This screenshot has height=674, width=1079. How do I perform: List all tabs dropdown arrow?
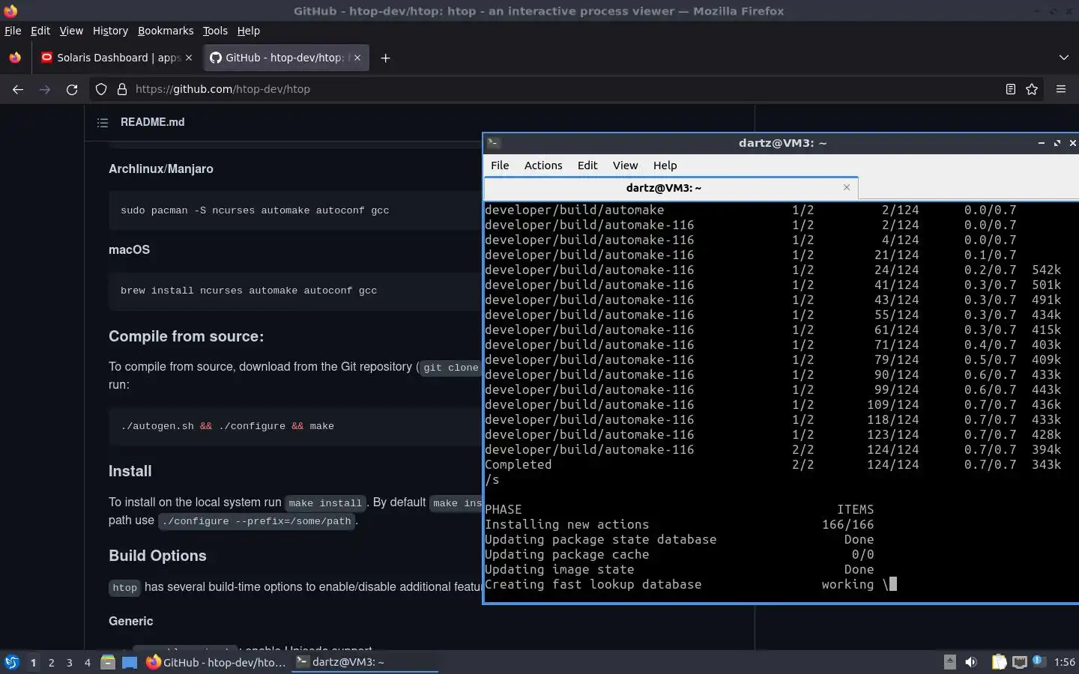1064,58
